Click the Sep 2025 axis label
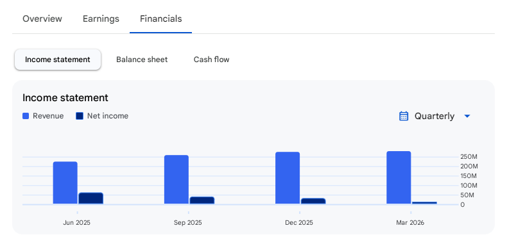This screenshot has width=507, height=244. click(x=188, y=223)
